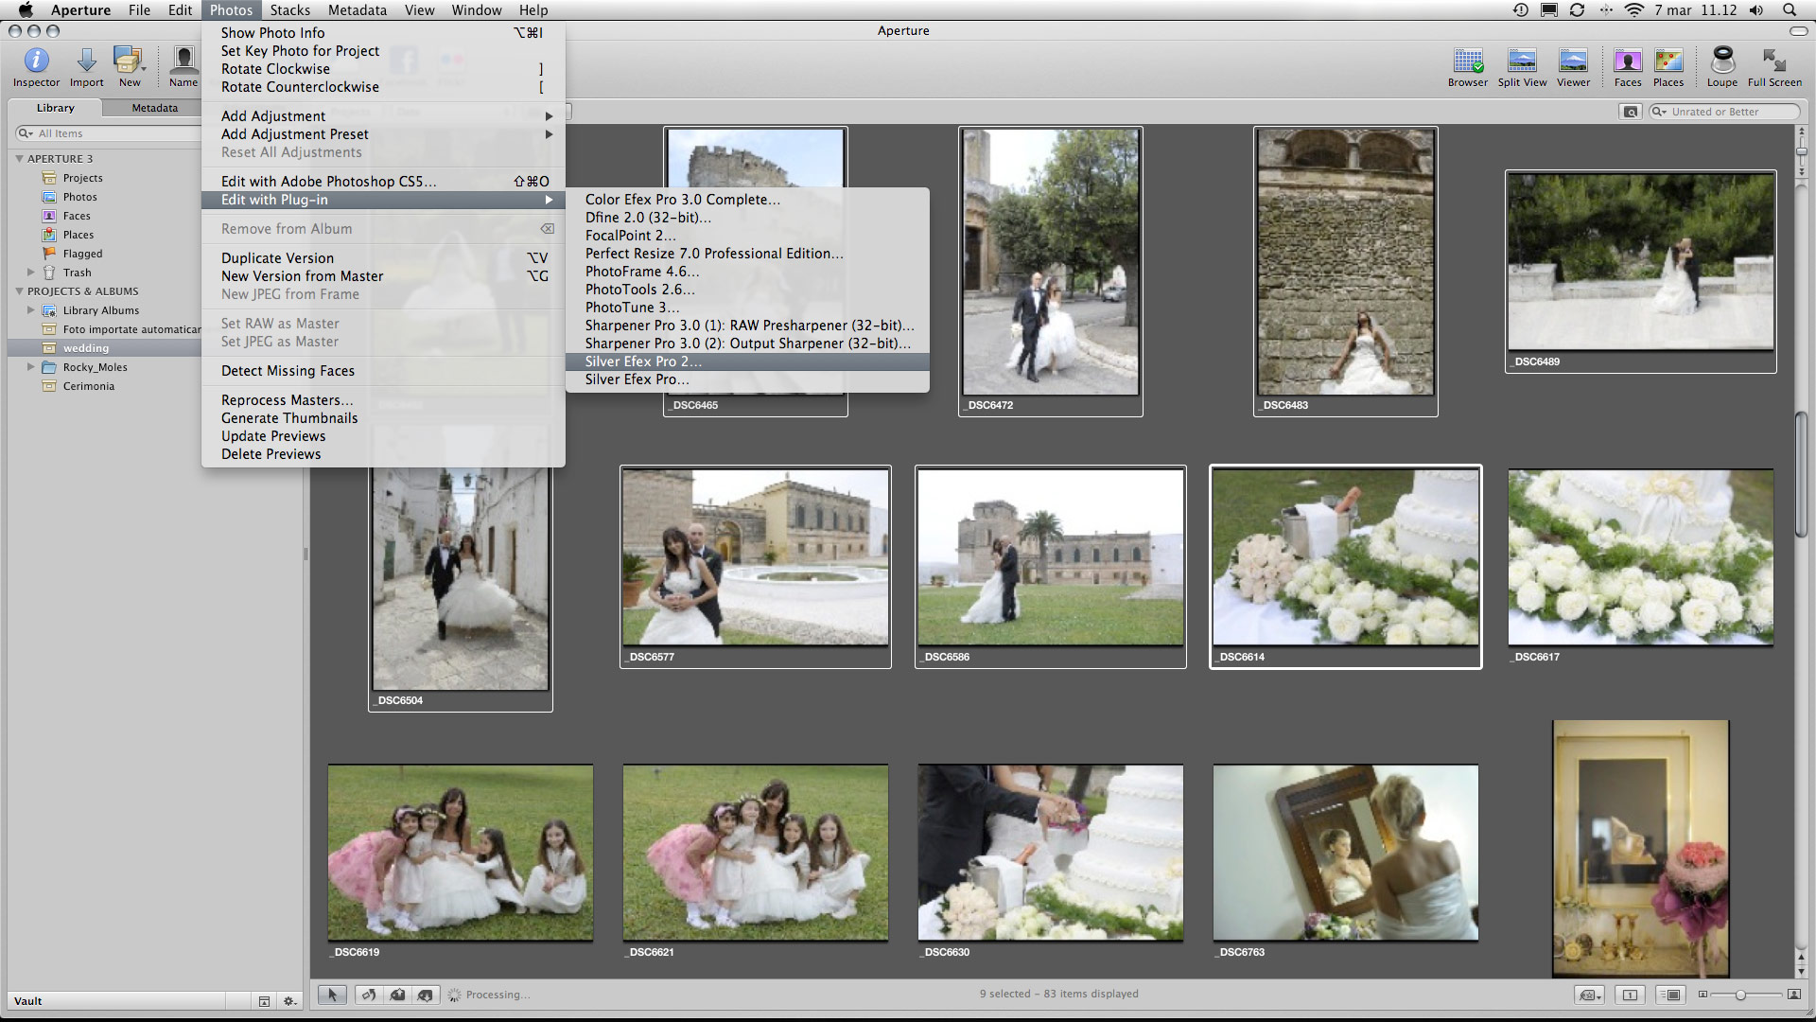Image resolution: width=1816 pixels, height=1022 pixels.
Task: Click the Time Machine menu bar icon
Action: pos(1520,10)
